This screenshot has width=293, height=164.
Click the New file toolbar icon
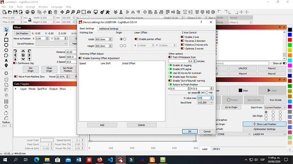pyautogui.click(x=5, y=12)
